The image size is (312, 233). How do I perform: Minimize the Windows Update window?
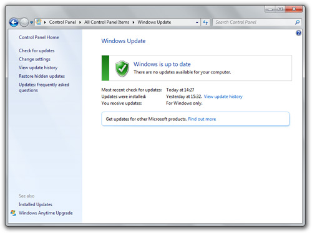270,9
